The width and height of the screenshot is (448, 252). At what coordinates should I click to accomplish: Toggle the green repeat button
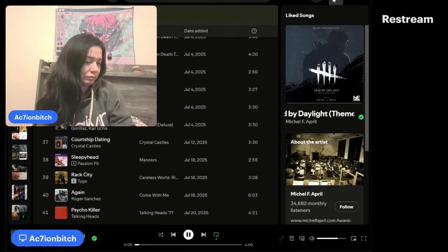coord(216,235)
